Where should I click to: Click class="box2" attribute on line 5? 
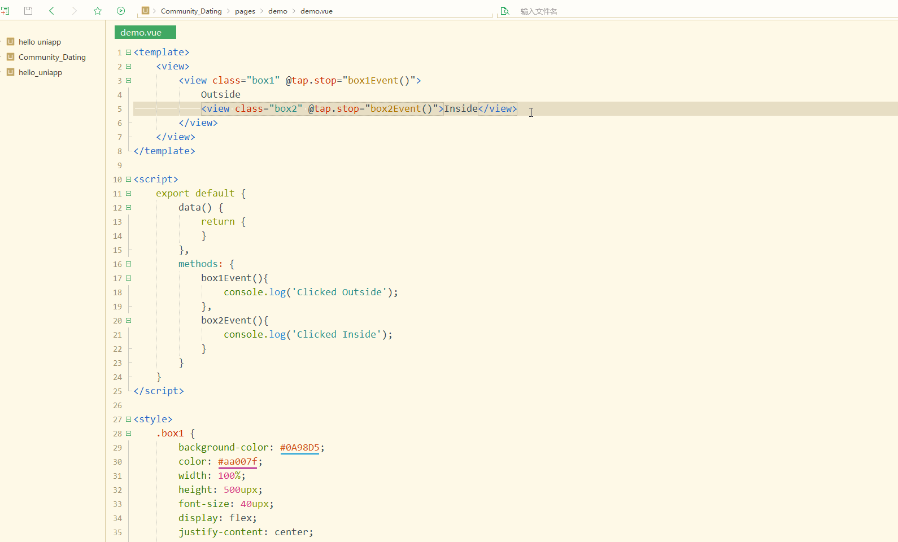click(x=269, y=109)
